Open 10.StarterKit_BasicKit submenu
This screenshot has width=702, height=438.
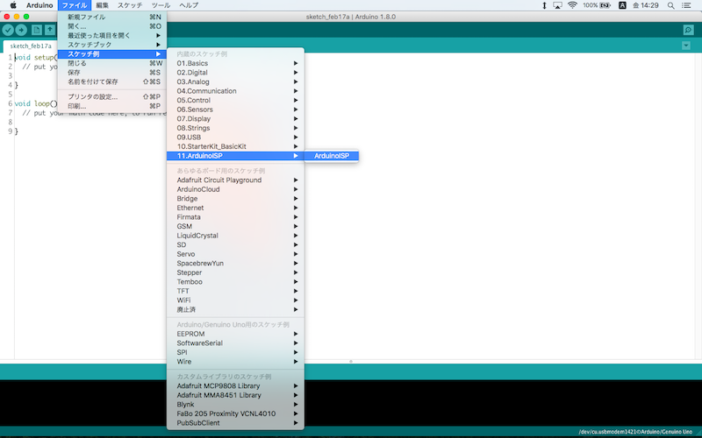click(x=235, y=146)
